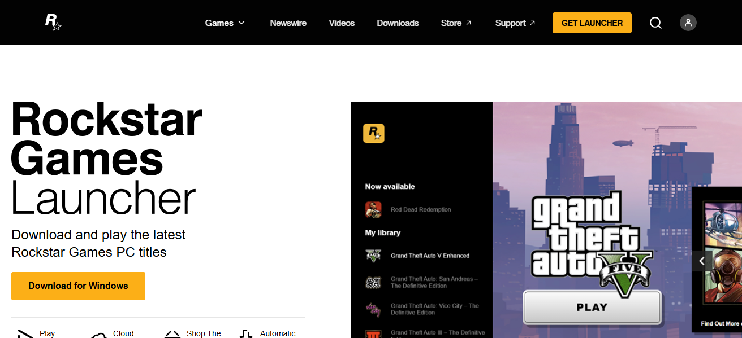Click Download for Windows button
Screen dimensions: 742x338
point(78,286)
